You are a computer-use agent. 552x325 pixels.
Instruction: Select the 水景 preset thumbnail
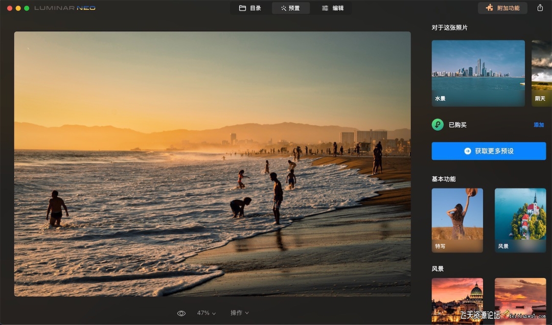[x=478, y=73]
